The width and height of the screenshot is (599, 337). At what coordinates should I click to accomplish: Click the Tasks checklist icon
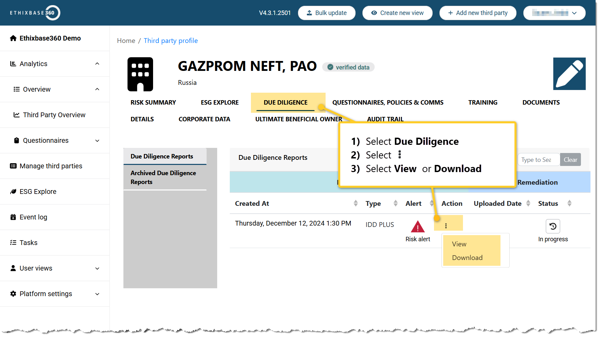(13, 243)
